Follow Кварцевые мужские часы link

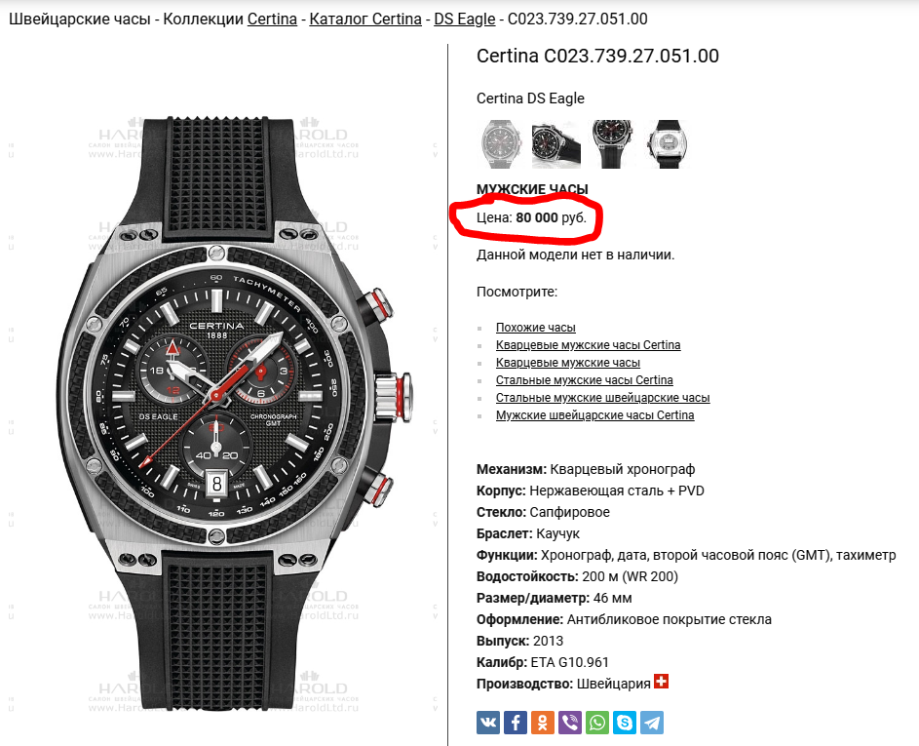[568, 363]
